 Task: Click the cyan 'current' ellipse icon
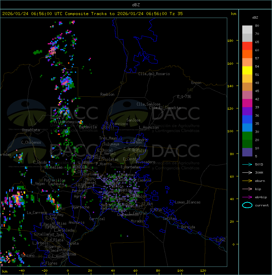pos(247,205)
